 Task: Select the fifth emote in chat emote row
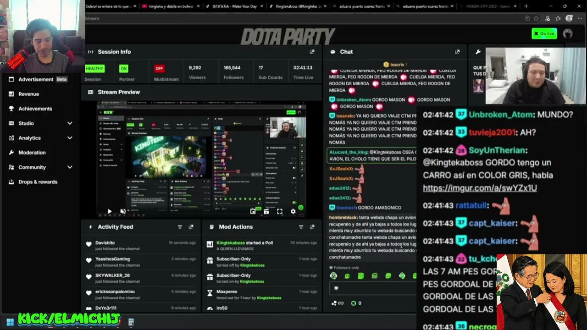(388, 276)
